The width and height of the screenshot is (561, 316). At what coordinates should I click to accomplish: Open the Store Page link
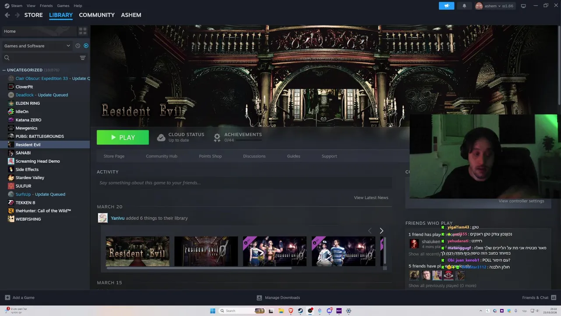[x=114, y=156]
